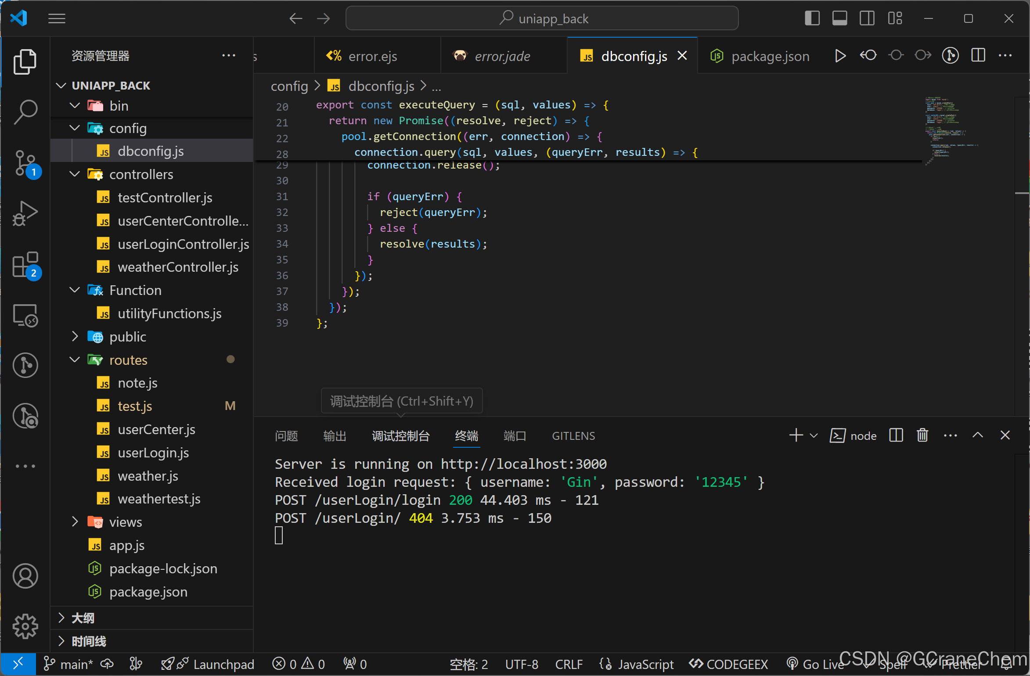The image size is (1030, 676).
Task: Click the uniapp_back command center search box
Action: [x=542, y=18]
